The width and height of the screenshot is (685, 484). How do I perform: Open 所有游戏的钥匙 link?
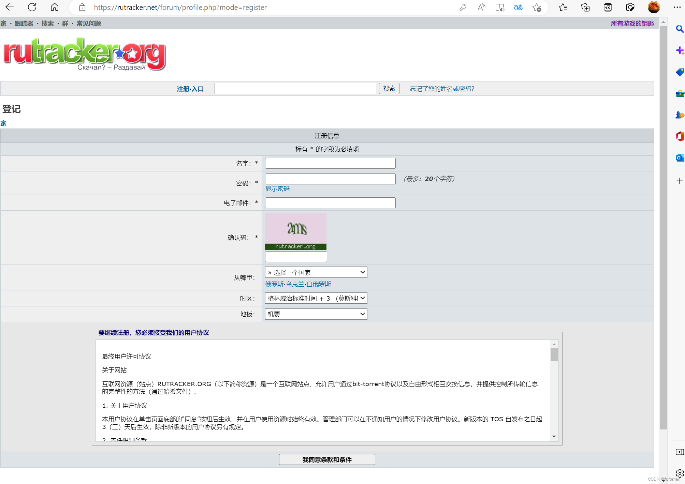pyautogui.click(x=632, y=24)
